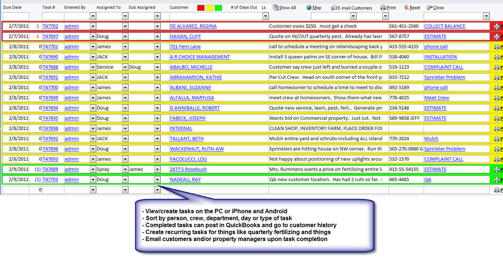Click the Close icon button
The width and height of the screenshot is (503, 260).
[429, 7]
